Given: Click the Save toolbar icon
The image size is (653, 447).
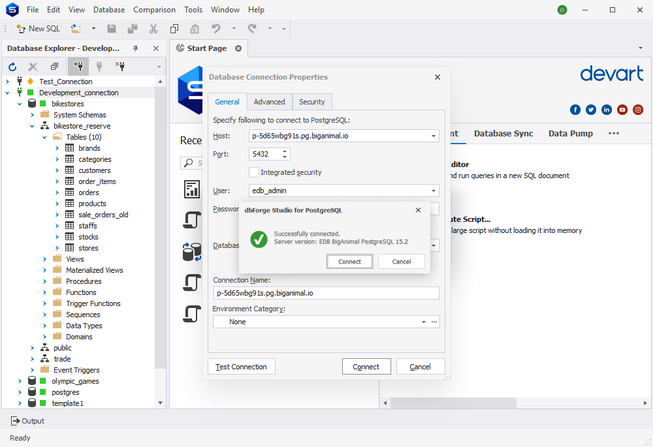Looking at the screenshot, I should click(x=111, y=29).
